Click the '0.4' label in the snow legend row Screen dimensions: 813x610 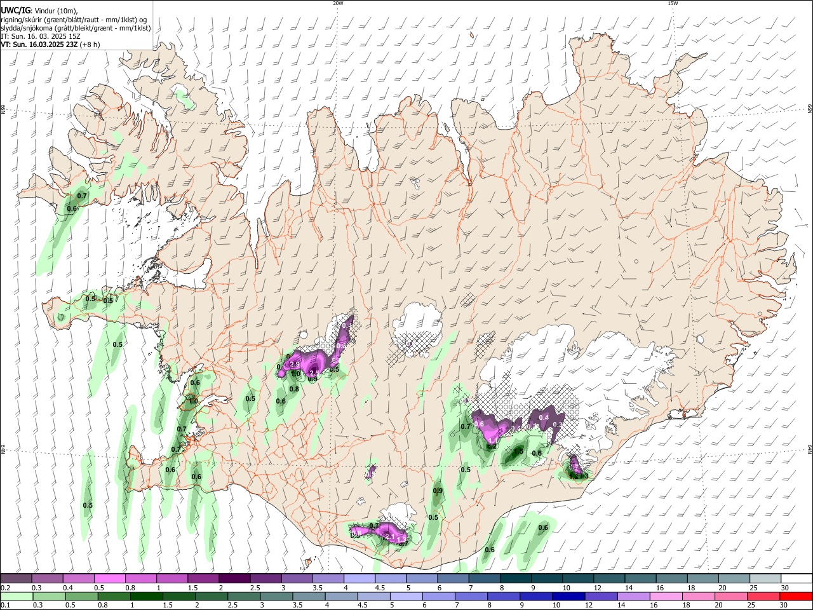(68, 588)
